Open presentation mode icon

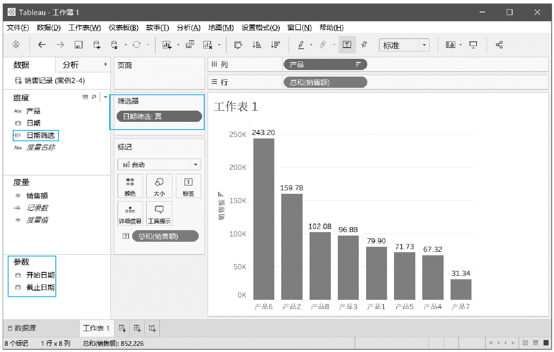click(473, 45)
